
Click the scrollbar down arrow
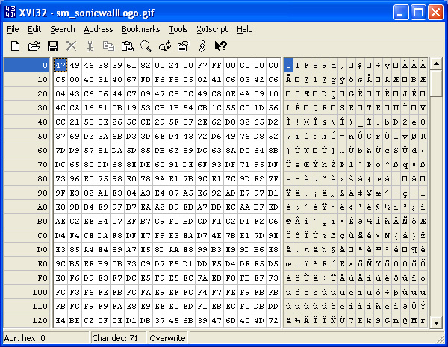tap(438, 322)
